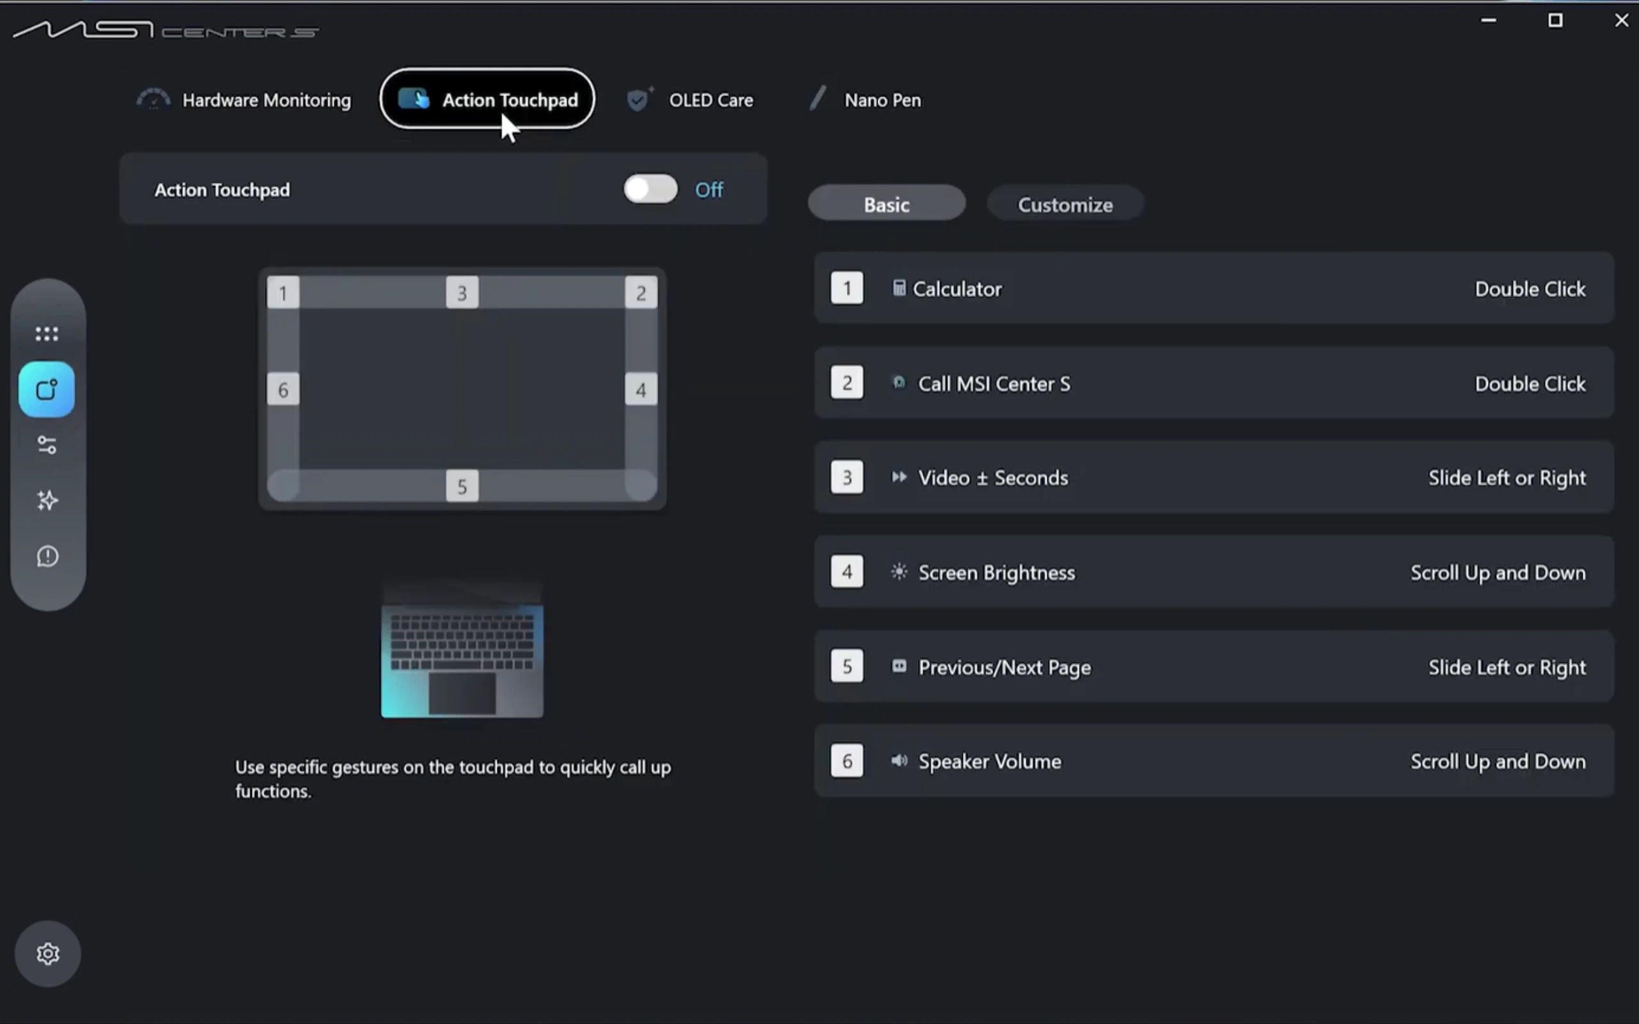This screenshot has width=1639, height=1024.
Task: Click the laptop touchpad illustration
Action: tap(462, 649)
